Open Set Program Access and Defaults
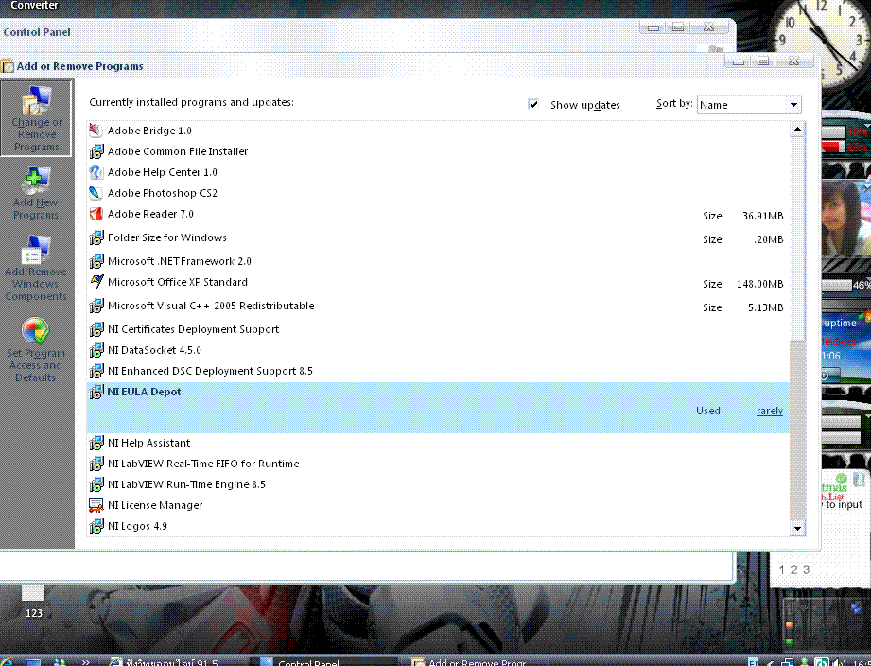Screen dimensions: 871x666 [36, 349]
